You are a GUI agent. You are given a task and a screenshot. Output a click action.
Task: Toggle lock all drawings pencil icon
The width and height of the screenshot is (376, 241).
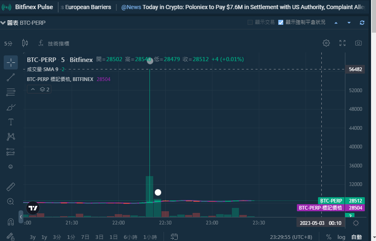[x=10, y=237]
